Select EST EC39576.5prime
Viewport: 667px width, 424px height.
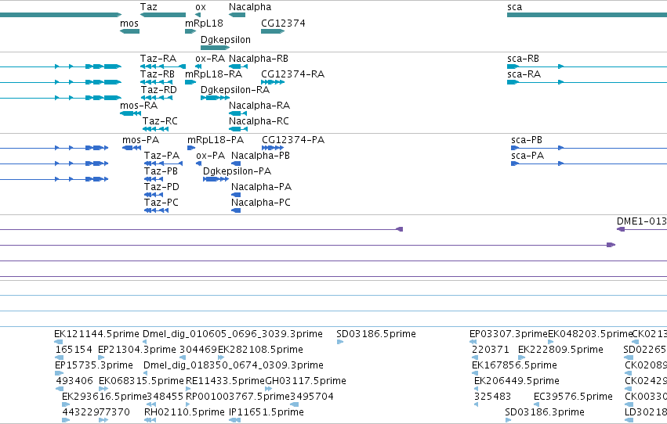pyautogui.click(x=538, y=404)
